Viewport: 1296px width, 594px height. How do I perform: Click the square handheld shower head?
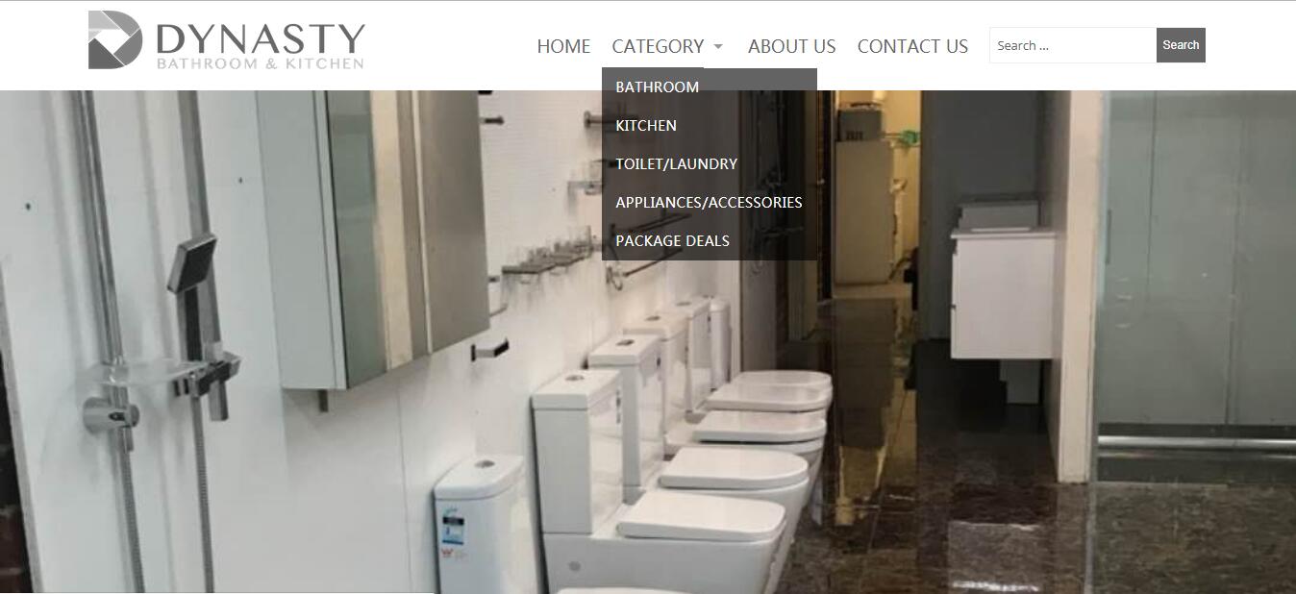coord(191,262)
